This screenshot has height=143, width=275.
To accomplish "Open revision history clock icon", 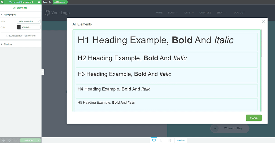I will (x=3, y=141).
